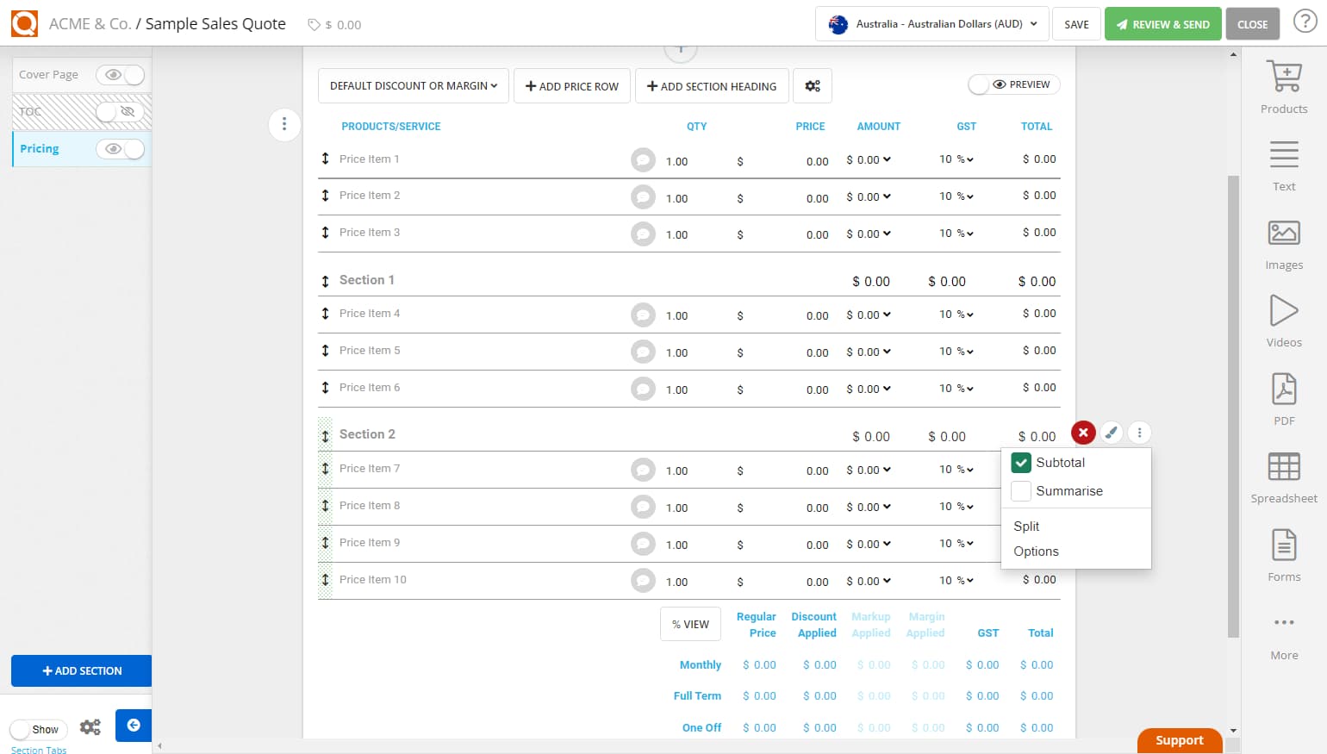Click the green Review & Send button

coord(1162,23)
